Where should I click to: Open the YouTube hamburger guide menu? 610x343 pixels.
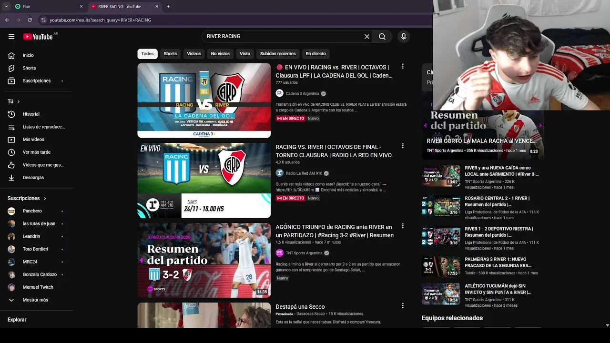click(x=11, y=37)
